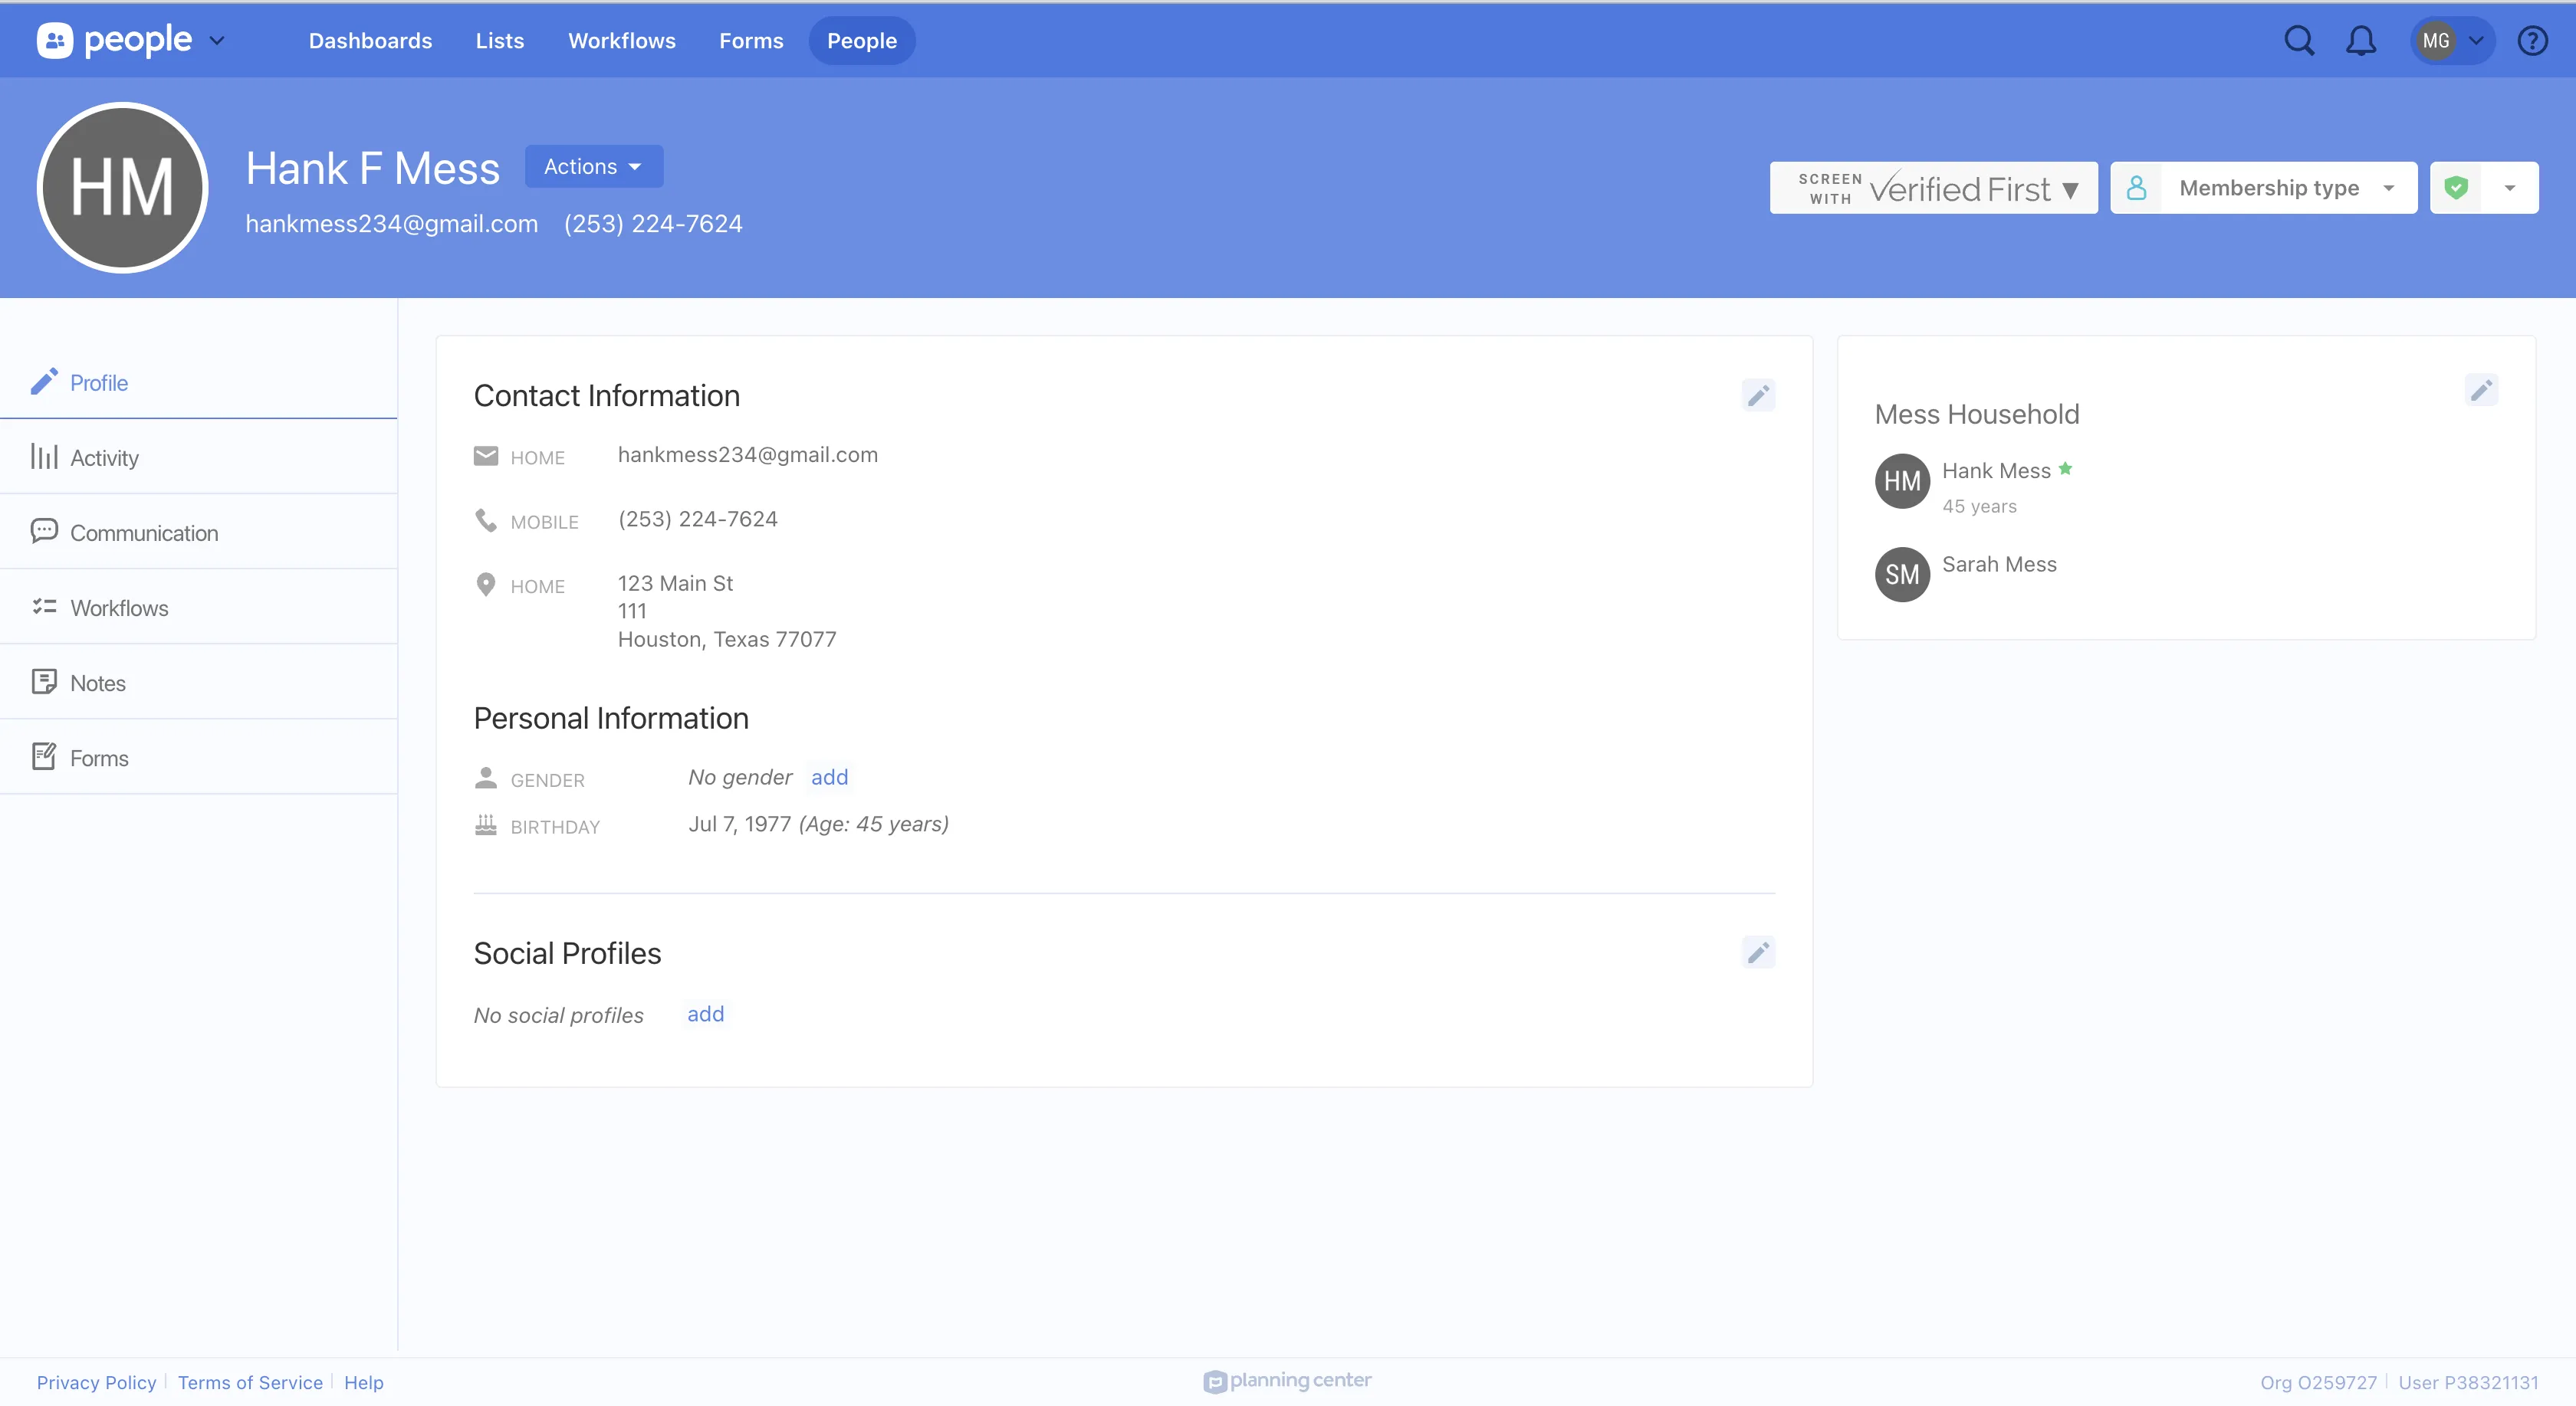Click Sarah Mess's avatar in the household
This screenshot has height=1406, width=2576.
1902,575
